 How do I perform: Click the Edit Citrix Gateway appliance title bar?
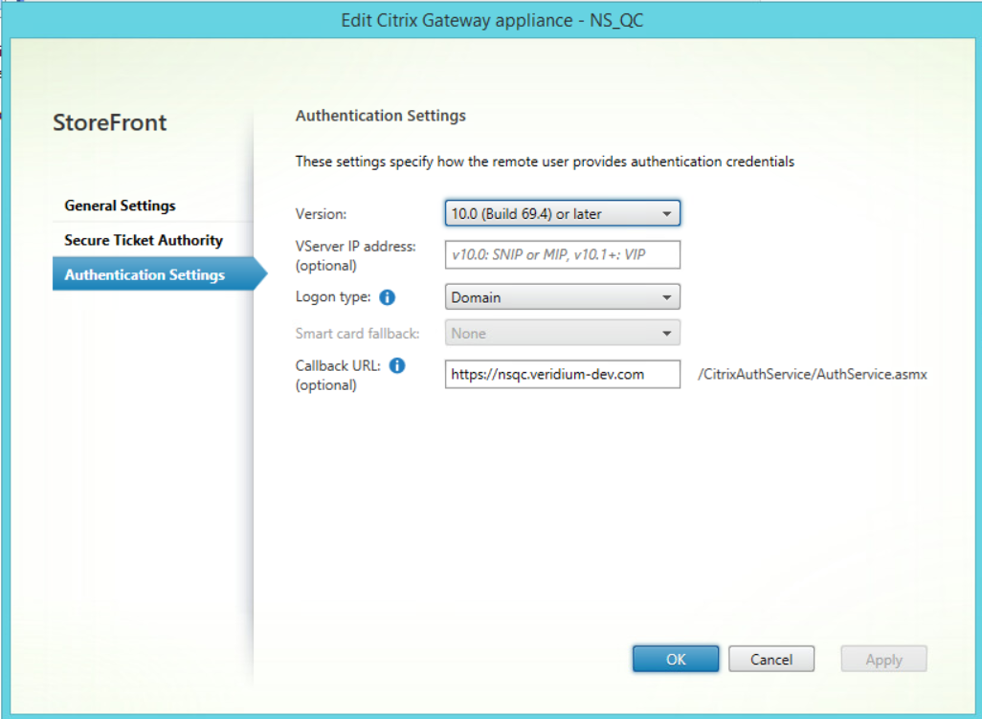492,20
